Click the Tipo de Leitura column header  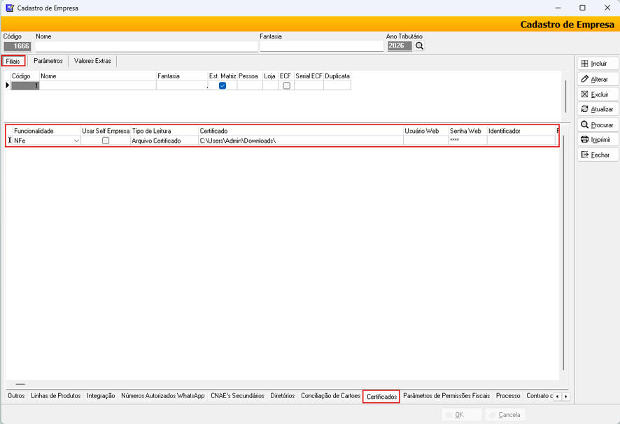coord(164,131)
